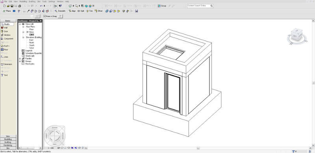This screenshot has width=315, height=153.
Task: Click the match type eyedropper icon
Action: tap(28, 11)
